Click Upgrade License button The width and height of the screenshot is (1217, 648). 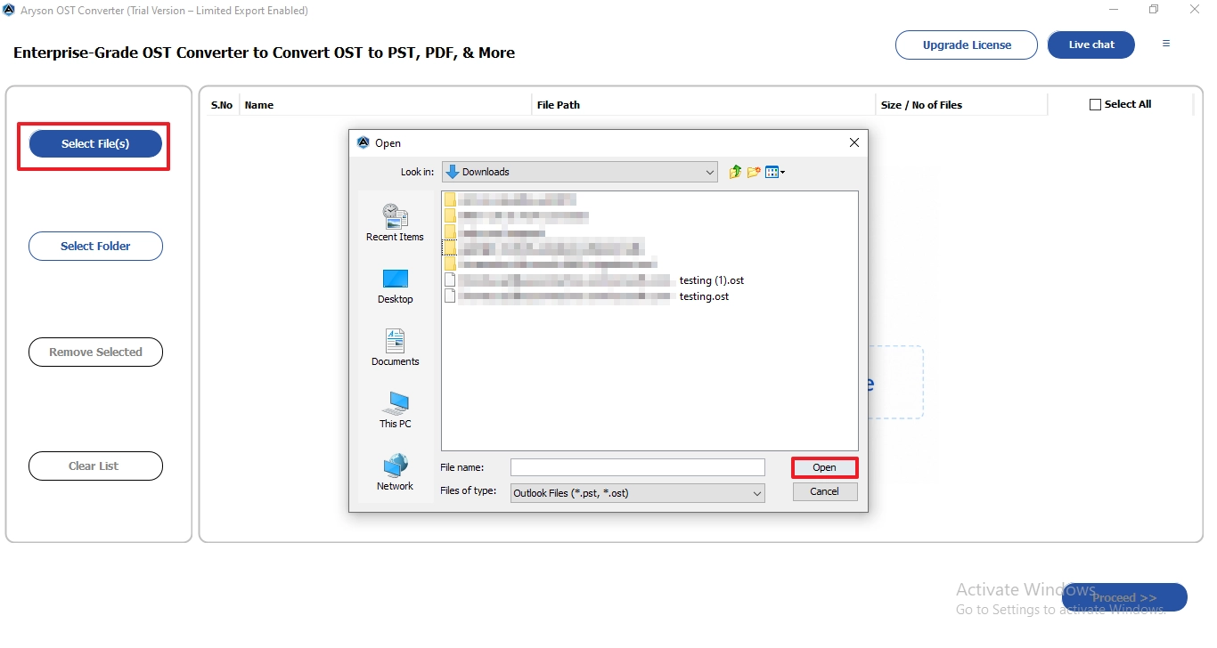coord(967,45)
